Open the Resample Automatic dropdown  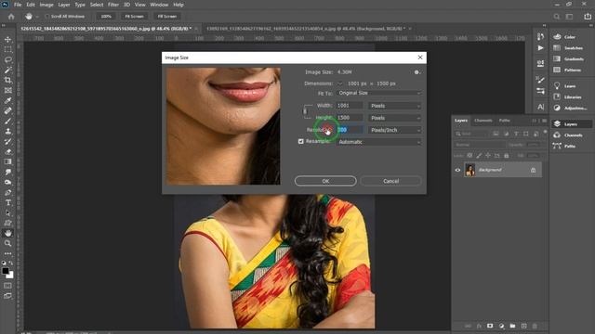pos(378,142)
